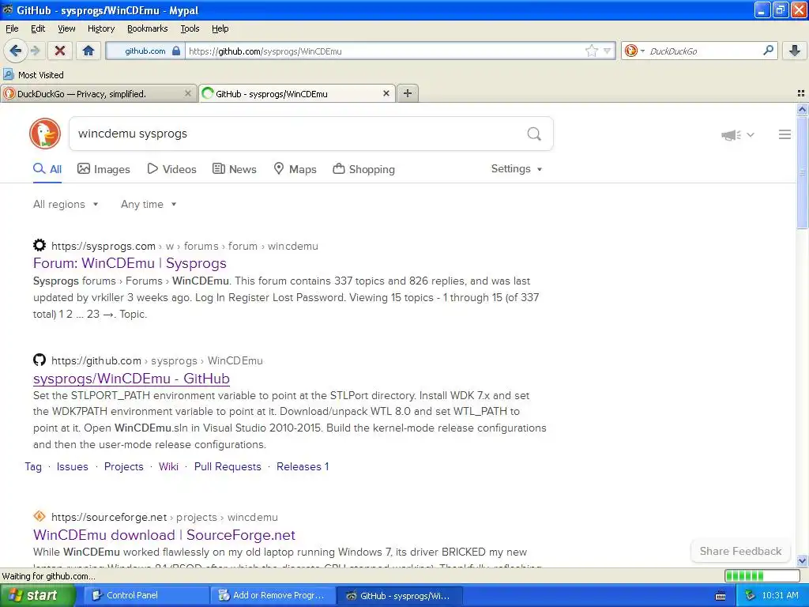Expand the Settings dropdown
The image size is (809, 607).
(517, 169)
